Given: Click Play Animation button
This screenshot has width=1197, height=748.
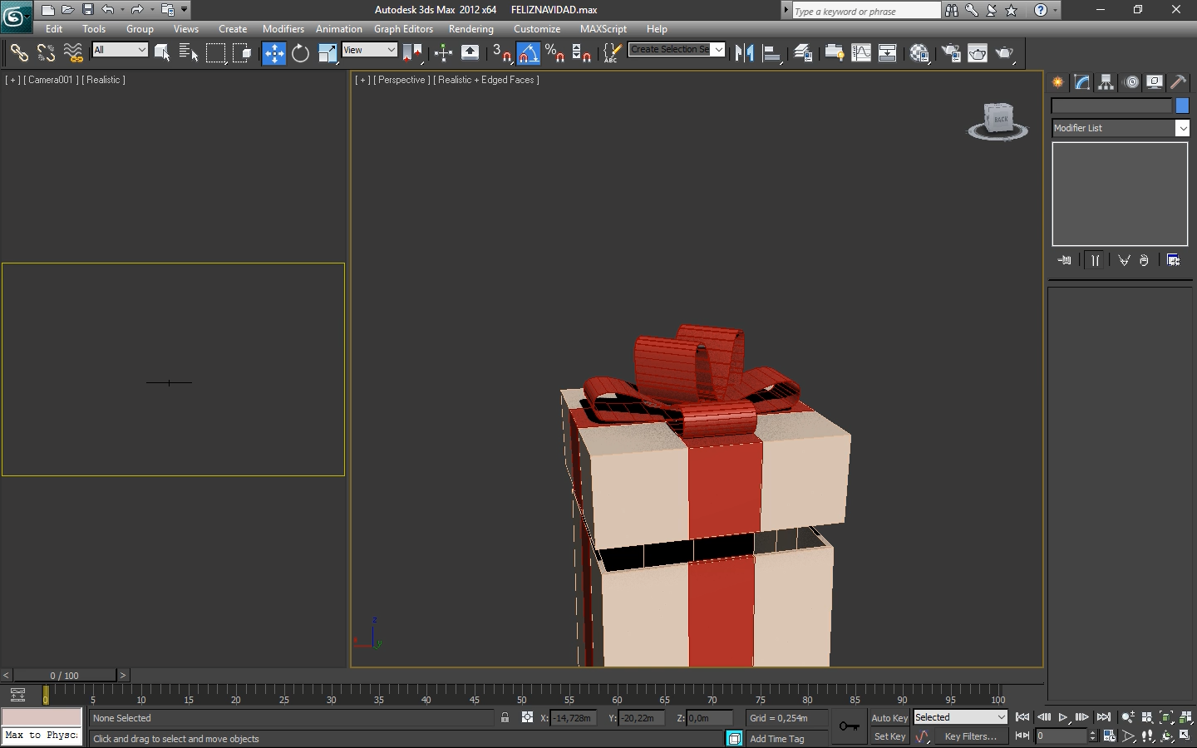Looking at the screenshot, I should click(x=1063, y=717).
